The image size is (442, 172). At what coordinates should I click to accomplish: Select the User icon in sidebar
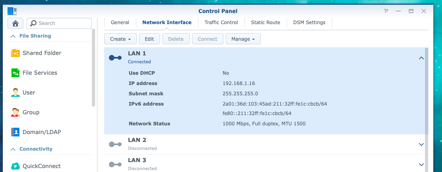click(15, 93)
